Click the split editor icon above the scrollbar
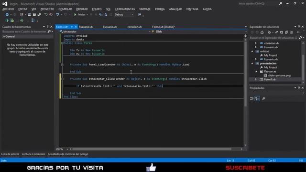 245,36
